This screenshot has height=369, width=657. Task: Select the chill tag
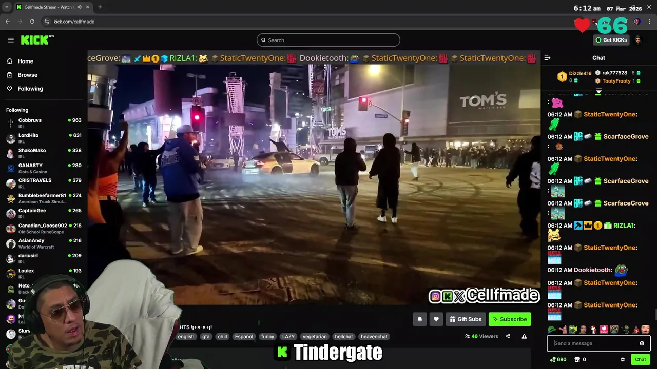click(x=222, y=337)
